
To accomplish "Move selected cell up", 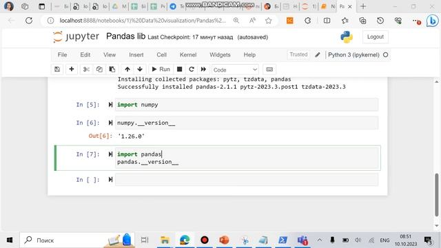I will [x=127, y=69].
